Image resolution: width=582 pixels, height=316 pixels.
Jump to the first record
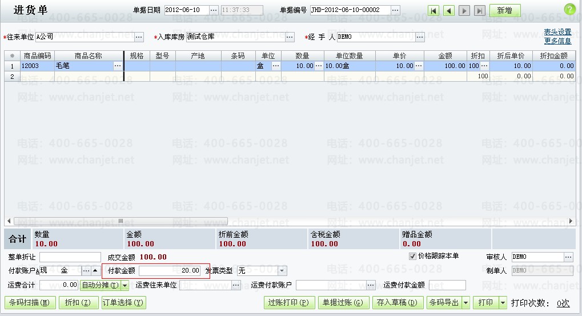(x=434, y=11)
